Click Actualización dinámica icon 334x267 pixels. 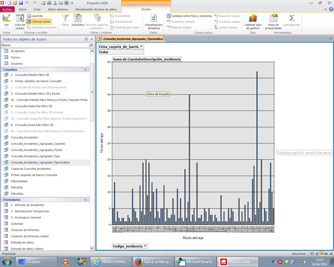click(153, 20)
